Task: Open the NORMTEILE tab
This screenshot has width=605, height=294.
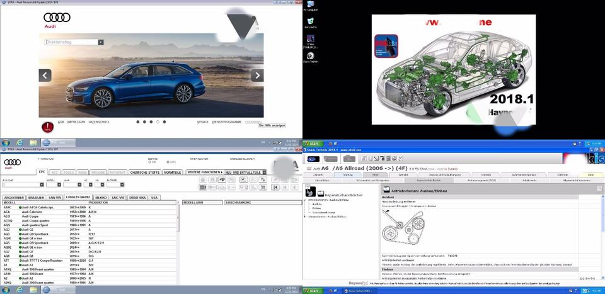Action: click(173, 172)
